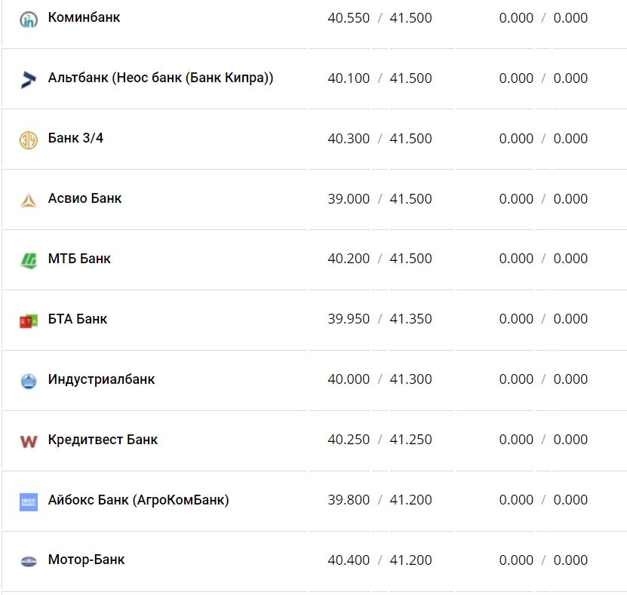Click the Банк 3/4 round logo

pyautogui.click(x=29, y=140)
